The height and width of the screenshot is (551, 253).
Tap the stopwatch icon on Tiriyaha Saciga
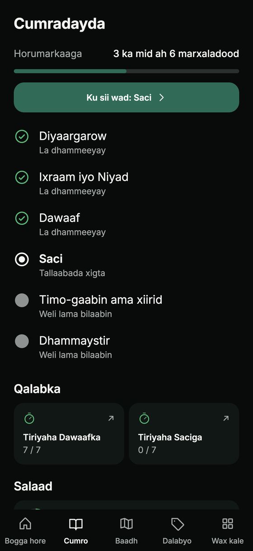144,418
